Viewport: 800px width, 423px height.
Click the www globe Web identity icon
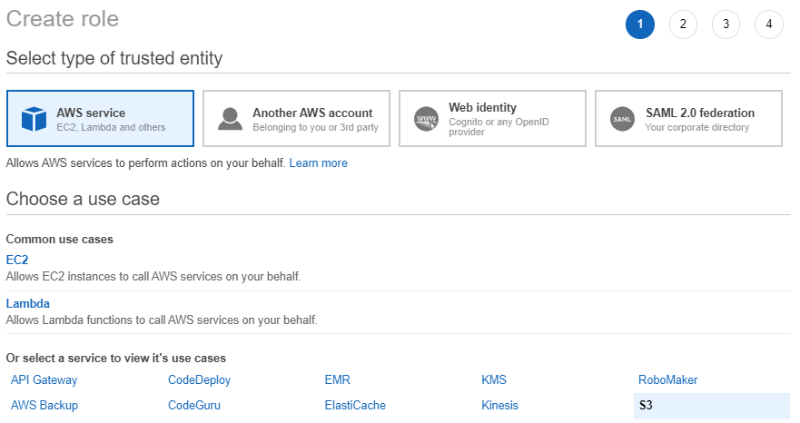coord(426,119)
